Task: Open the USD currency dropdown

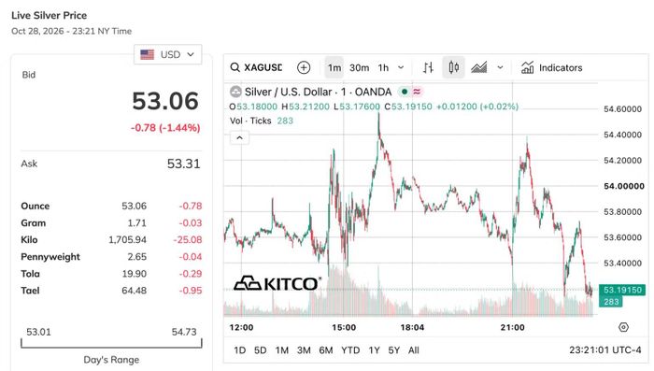Action: (167, 55)
